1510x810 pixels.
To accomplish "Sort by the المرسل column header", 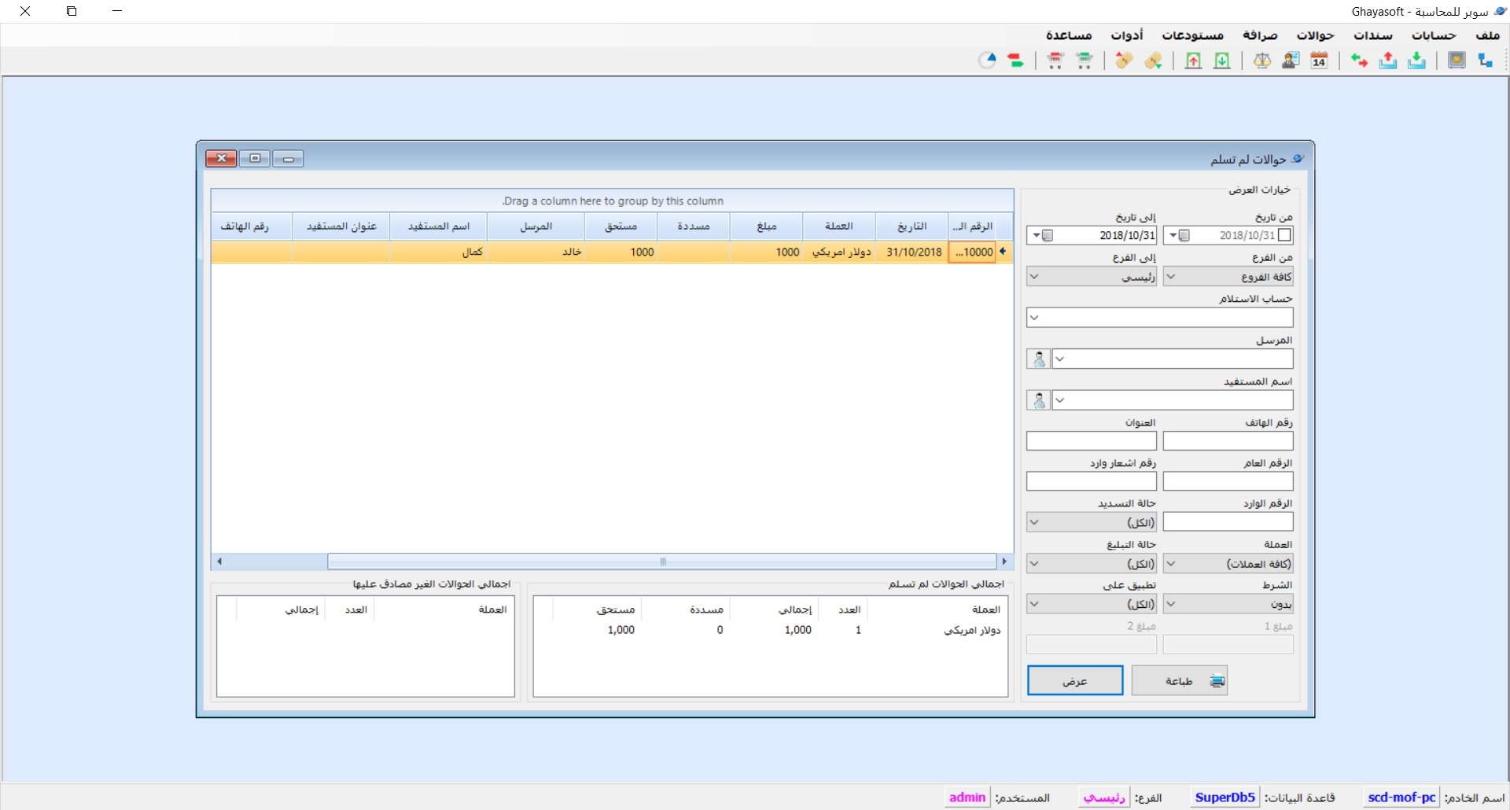I will tap(536, 226).
